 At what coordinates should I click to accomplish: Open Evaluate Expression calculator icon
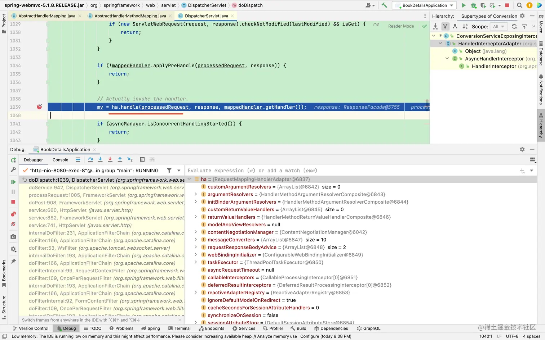[x=142, y=159]
